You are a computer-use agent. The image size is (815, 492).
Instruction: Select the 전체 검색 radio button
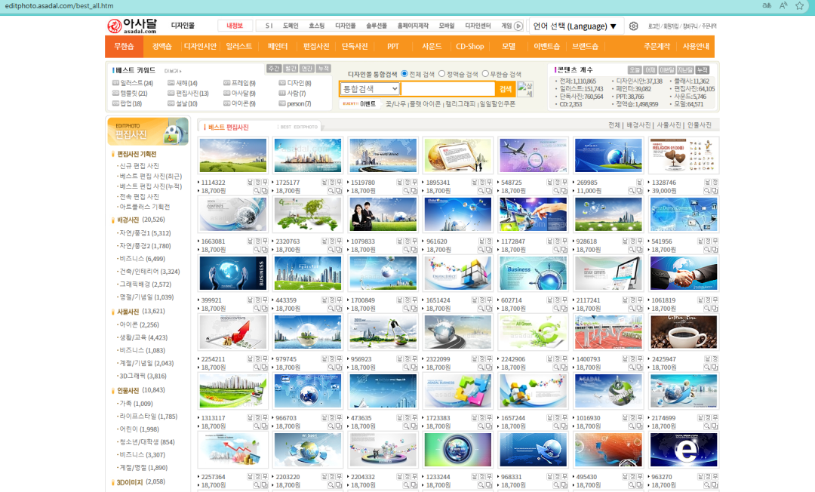point(404,74)
